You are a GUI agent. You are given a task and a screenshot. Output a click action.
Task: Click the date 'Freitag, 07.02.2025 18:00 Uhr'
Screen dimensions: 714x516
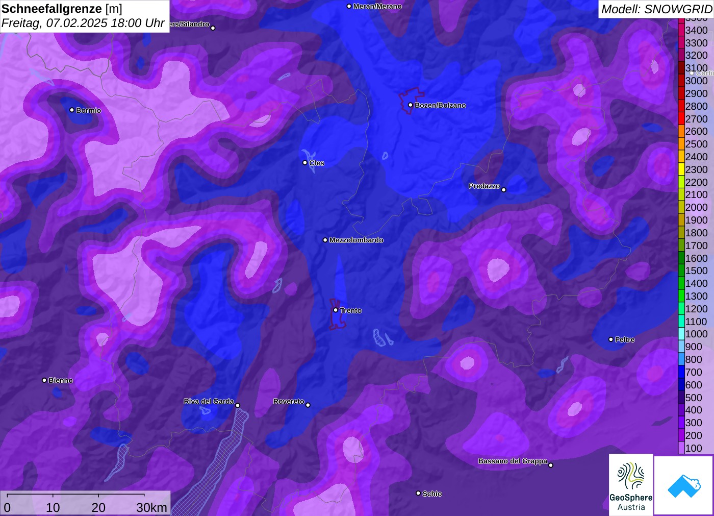point(83,23)
